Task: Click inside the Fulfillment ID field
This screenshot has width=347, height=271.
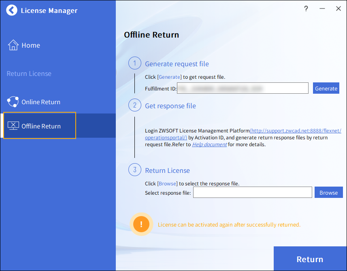Action: point(243,88)
